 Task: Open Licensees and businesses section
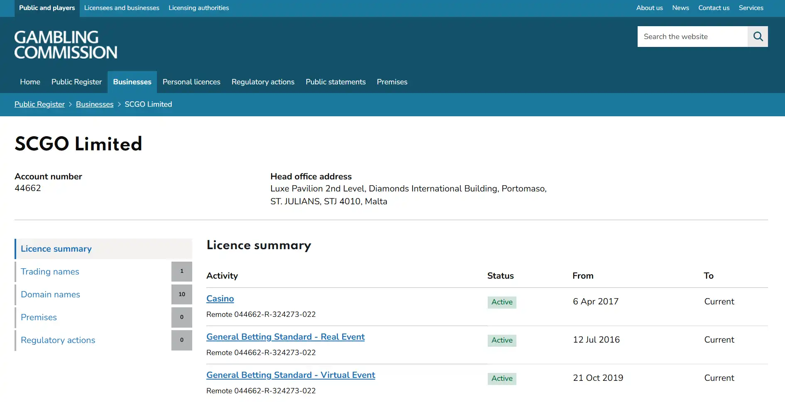(122, 8)
